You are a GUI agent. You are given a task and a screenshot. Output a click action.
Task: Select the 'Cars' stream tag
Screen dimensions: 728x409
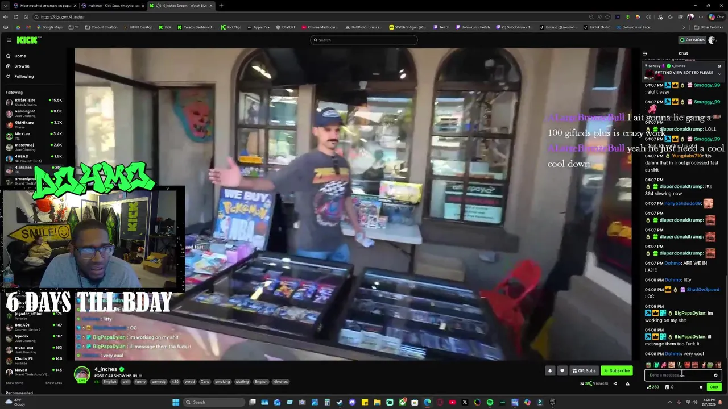point(205,382)
